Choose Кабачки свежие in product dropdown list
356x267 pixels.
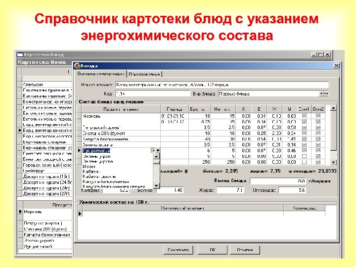point(99,177)
